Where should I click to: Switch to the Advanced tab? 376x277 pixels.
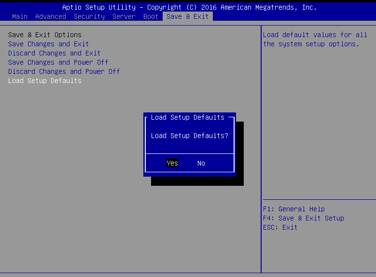[x=51, y=16]
